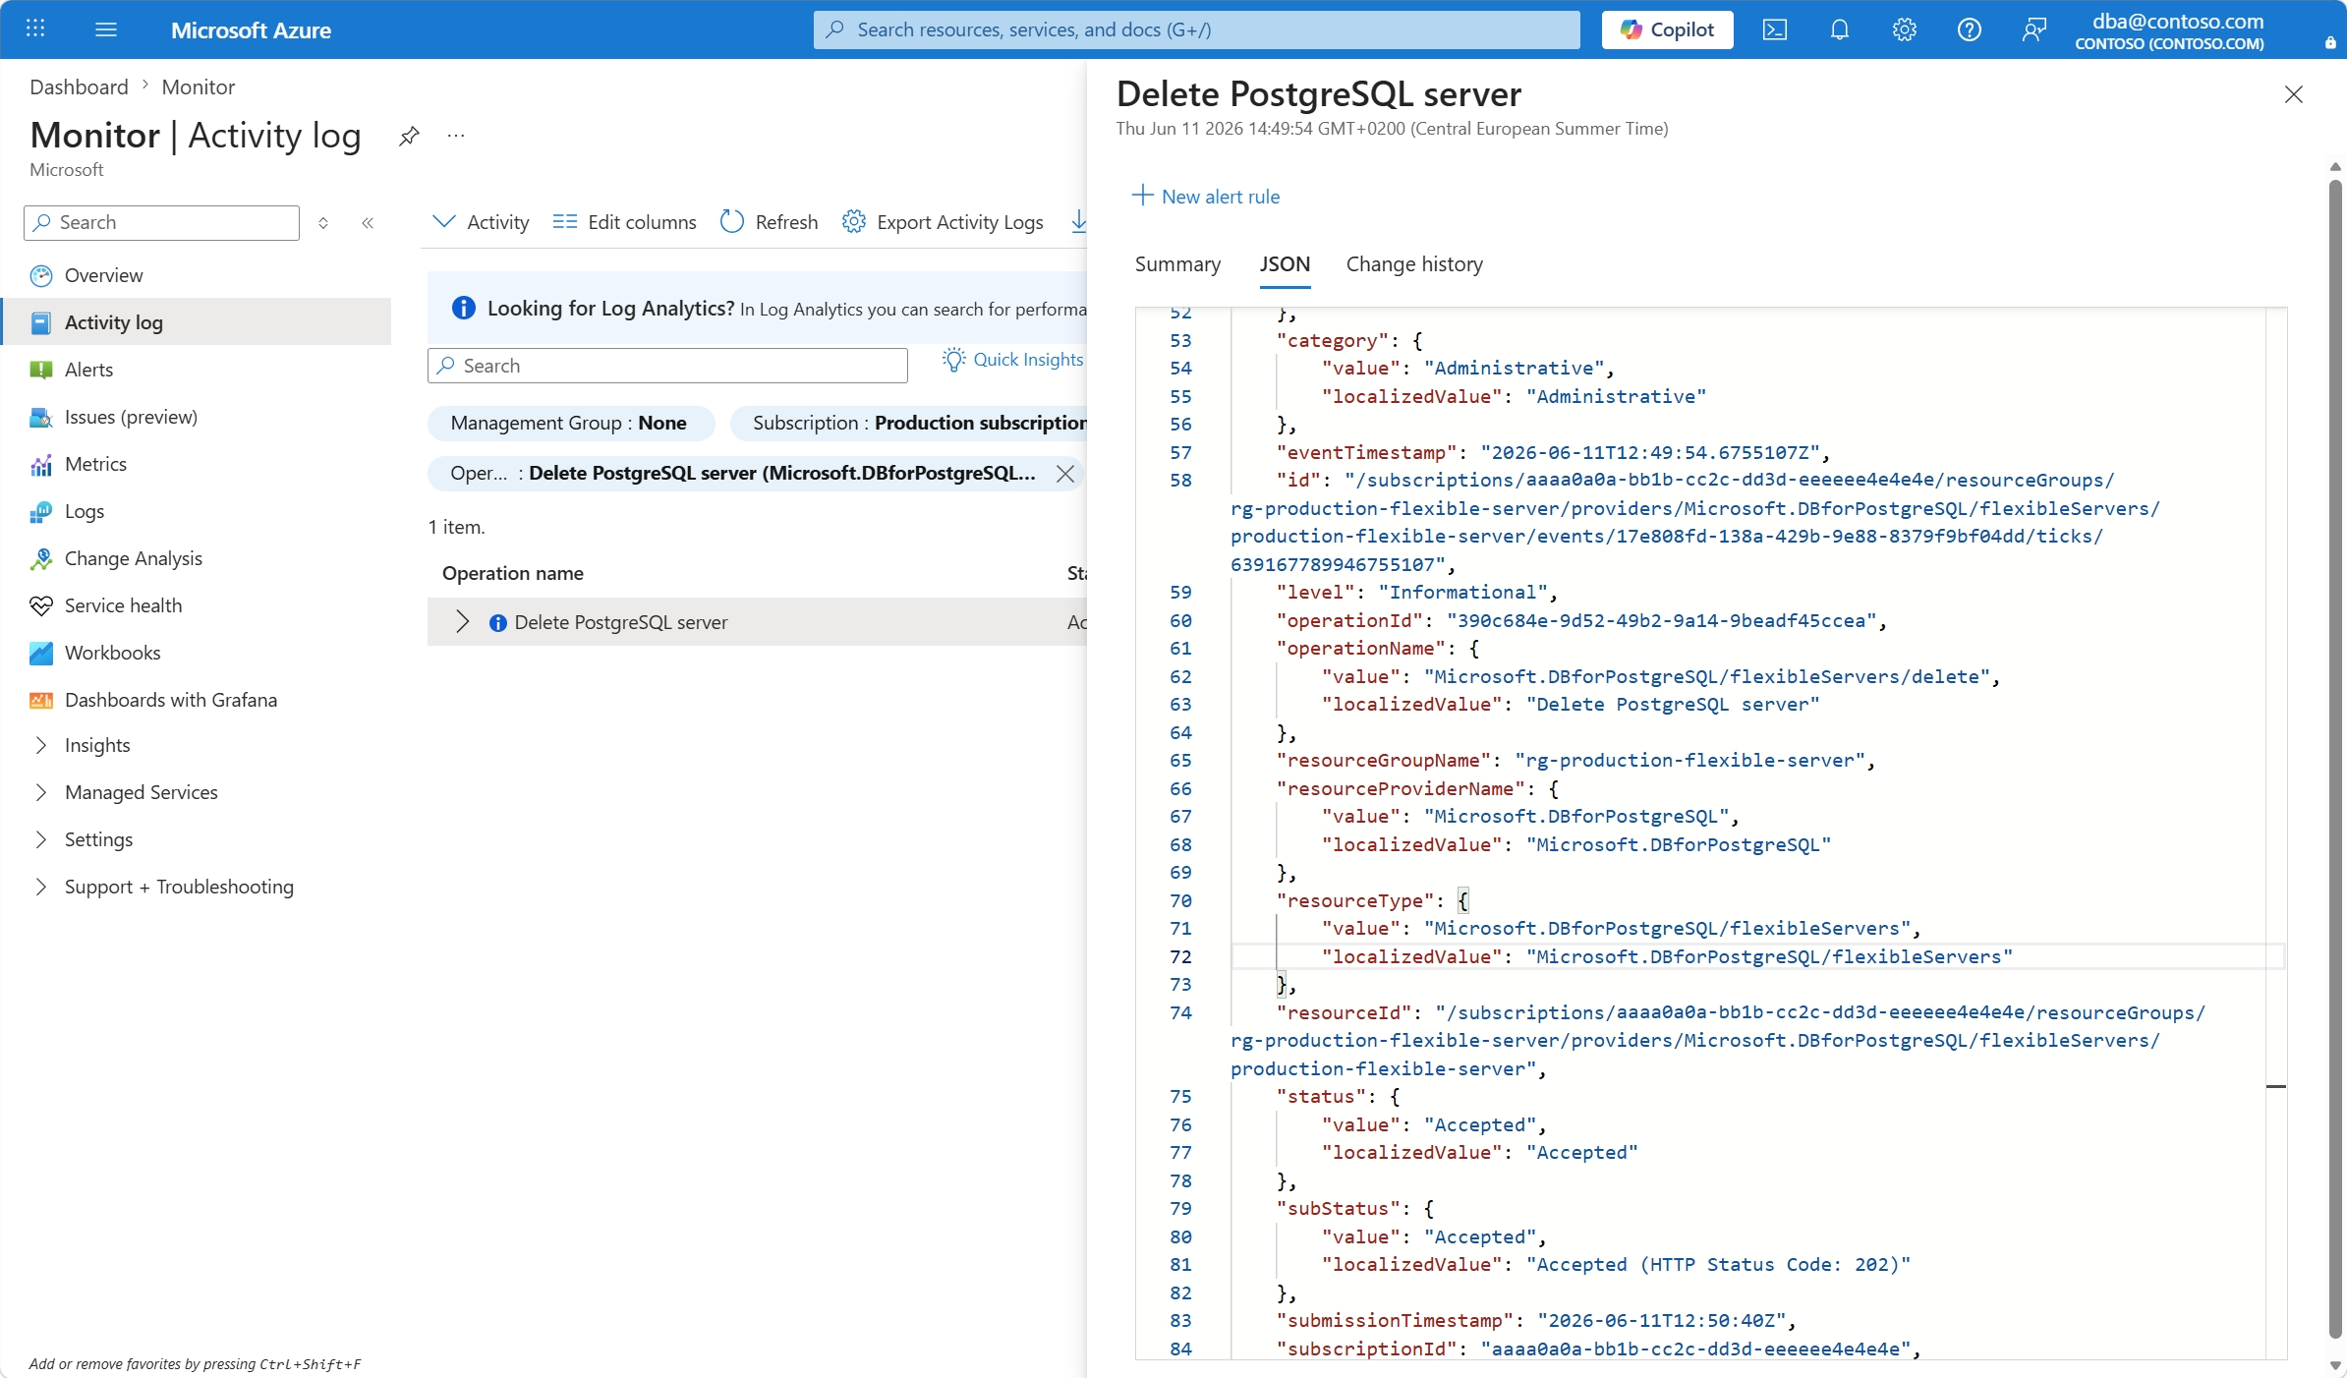Switch to the Change history tab
Viewport: 2347px width, 1378px height.
pyautogui.click(x=1414, y=263)
